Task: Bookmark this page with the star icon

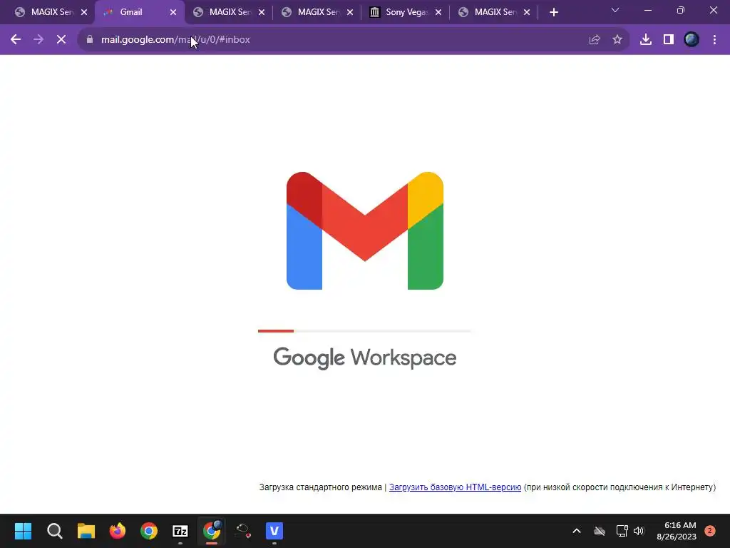Action: click(617, 40)
